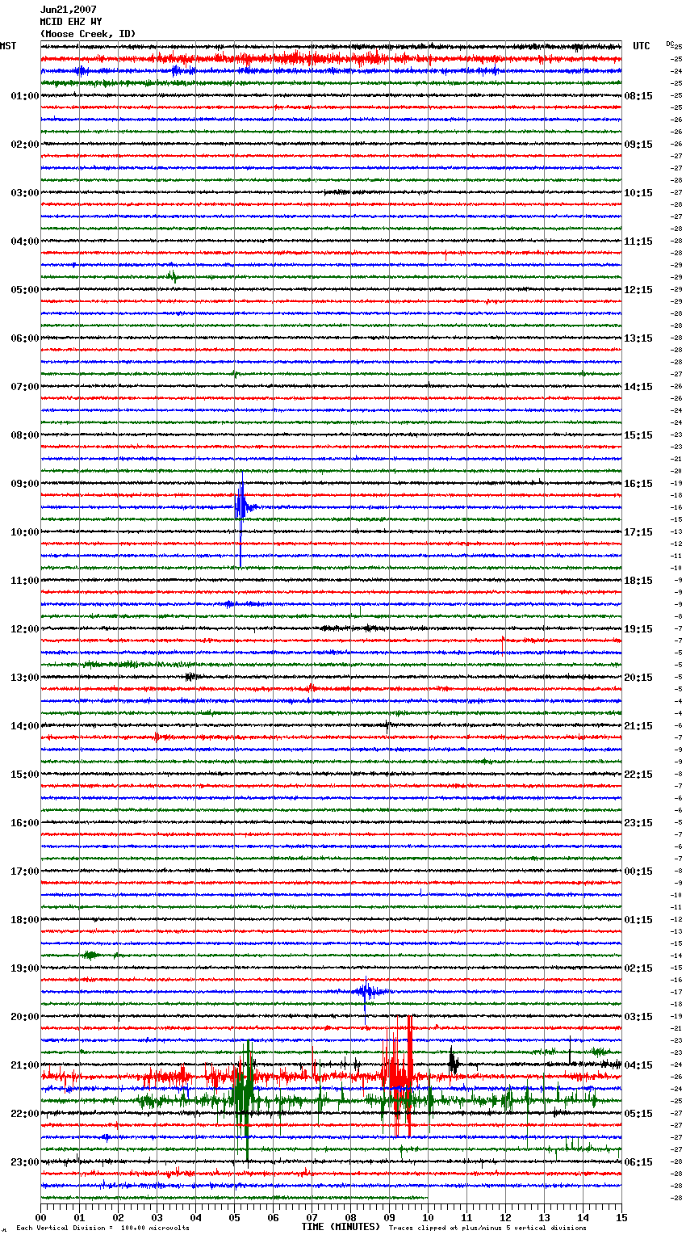The height and width of the screenshot is (1239, 686).
Task: Click the "06:00" MST time label
Action: [x=25, y=338]
